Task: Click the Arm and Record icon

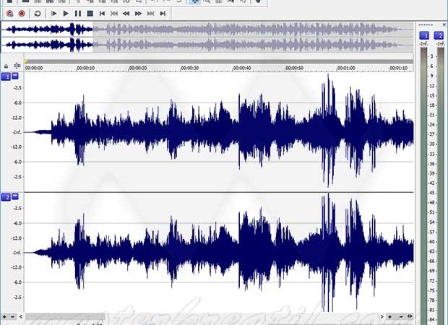Action: click(9, 14)
